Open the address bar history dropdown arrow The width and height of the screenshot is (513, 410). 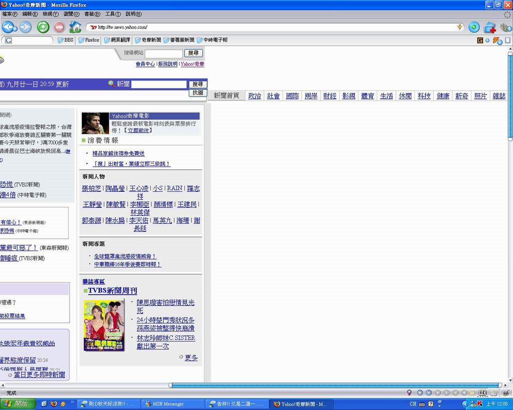tap(460, 27)
